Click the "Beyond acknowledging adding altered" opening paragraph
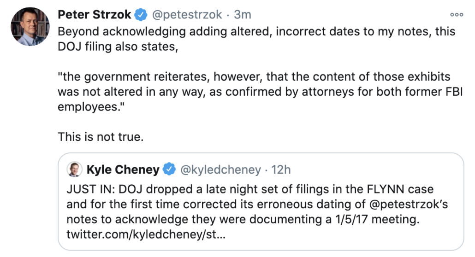Image resolution: width=475 pixels, height=257 pixels. pos(256,32)
